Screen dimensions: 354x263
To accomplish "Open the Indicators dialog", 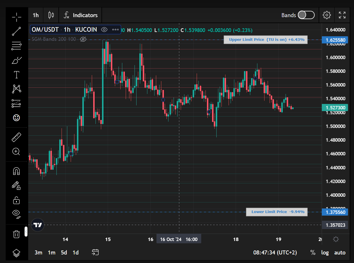I will click(x=80, y=15).
